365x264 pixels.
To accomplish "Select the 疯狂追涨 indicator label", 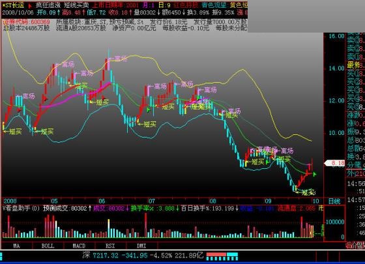I will tap(48, 5).
